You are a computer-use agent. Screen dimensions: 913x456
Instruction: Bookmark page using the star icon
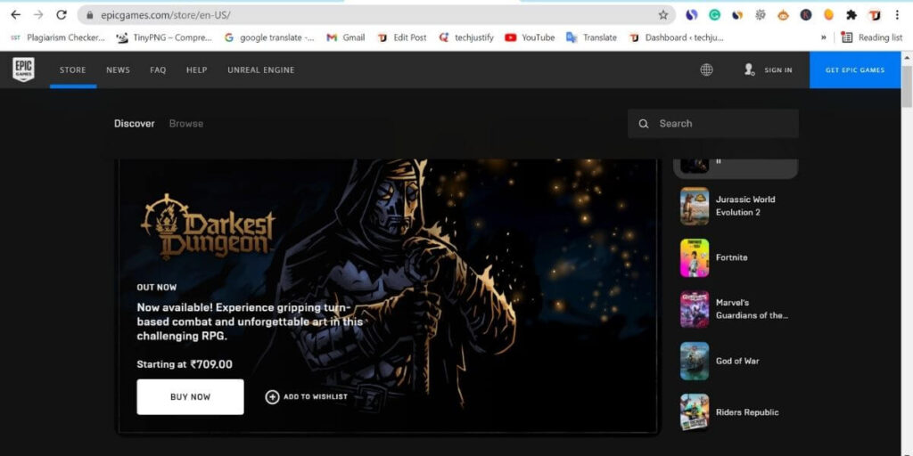tap(663, 15)
